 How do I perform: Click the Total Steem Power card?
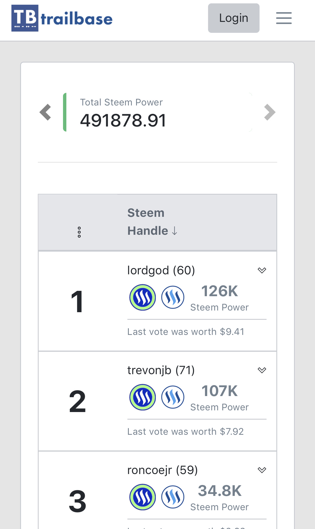tap(157, 112)
